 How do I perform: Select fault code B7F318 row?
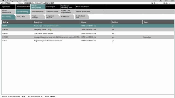coord(87,30)
